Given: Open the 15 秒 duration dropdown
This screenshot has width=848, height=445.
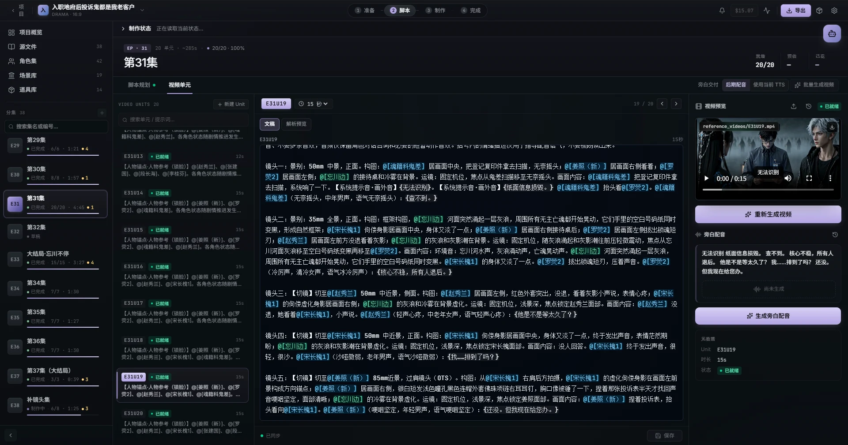Looking at the screenshot, I should point(313,104).
